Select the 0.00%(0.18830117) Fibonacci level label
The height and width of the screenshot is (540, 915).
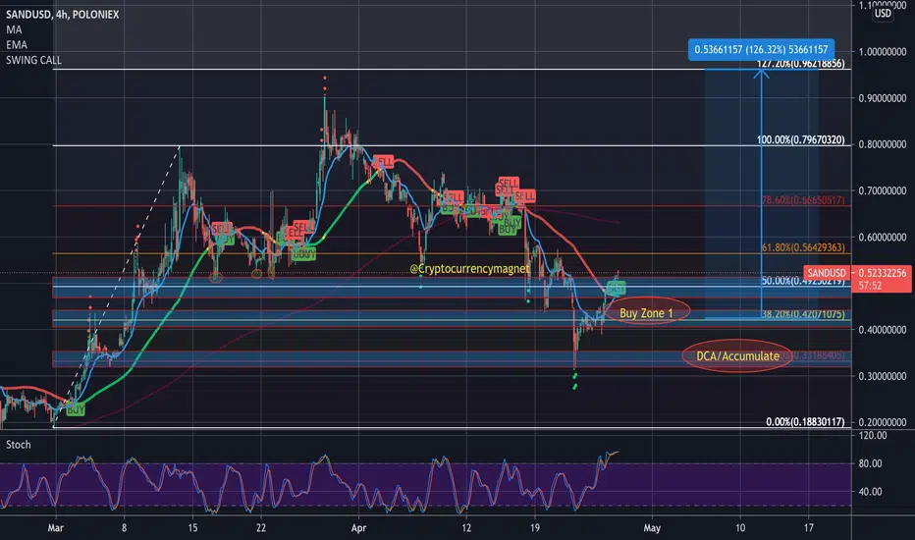(x=805, y=422)
